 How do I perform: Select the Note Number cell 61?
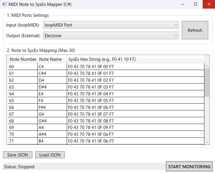pos(23,73)
